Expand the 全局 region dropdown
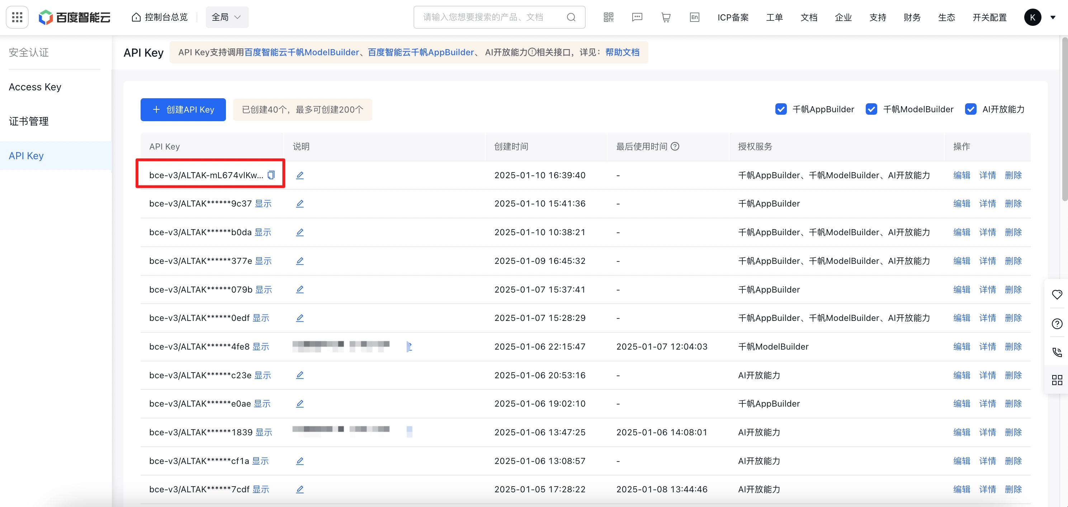The width and height of the screenshot is (1068, 507). [227, 17]
